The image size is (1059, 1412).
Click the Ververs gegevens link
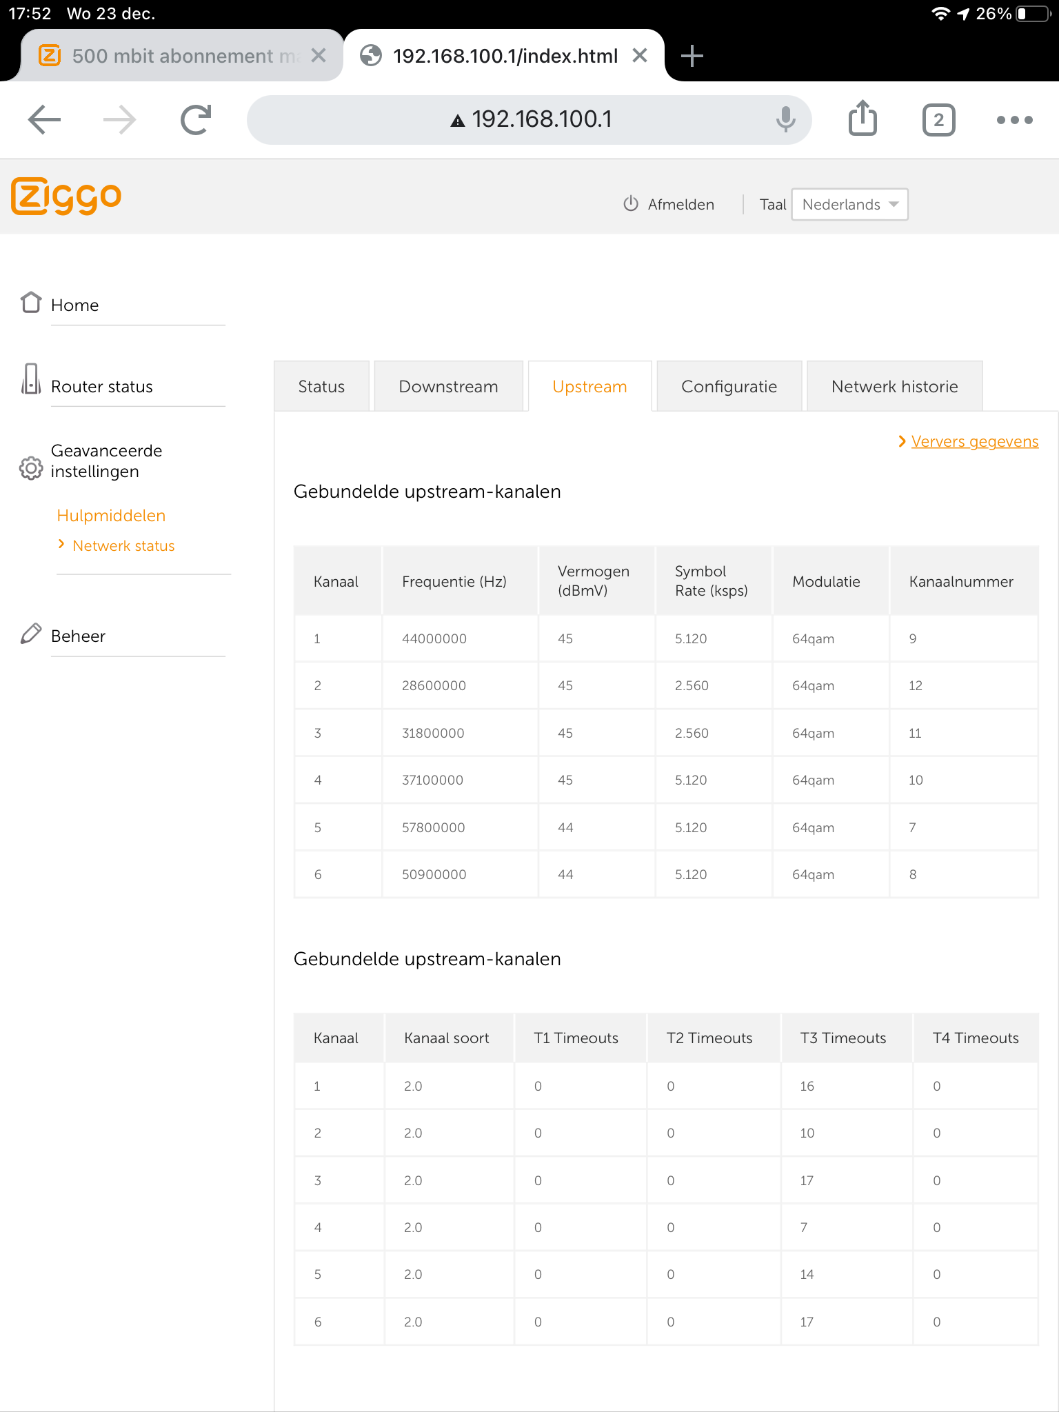[x=974, y=441]
